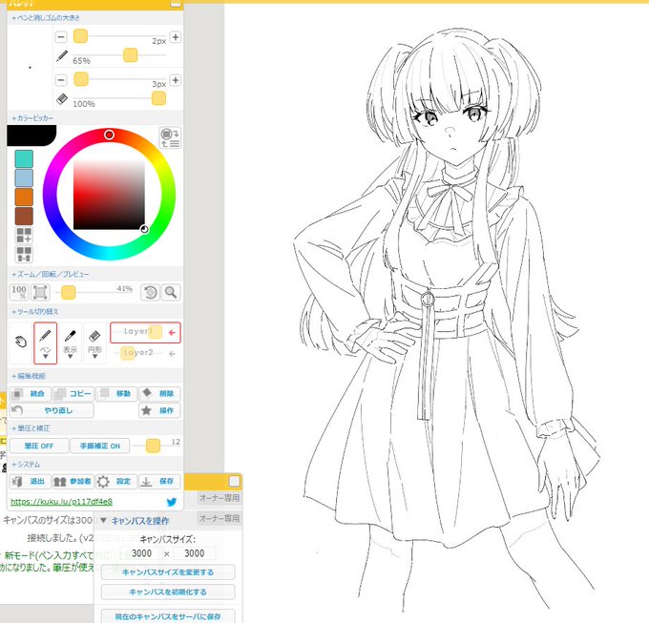This screenshot has height=623, width=649.
Task: Adjust the 100% eraser opacity slider handle
Action: pos(159,98)
